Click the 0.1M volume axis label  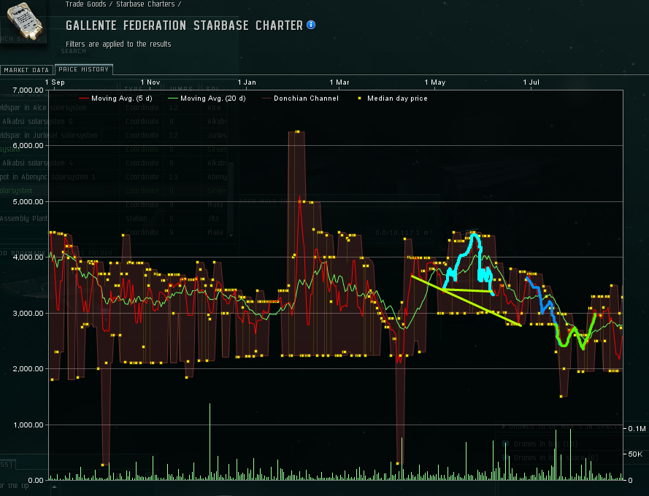(x=637, y=429)
